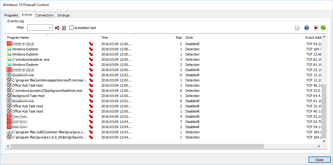The height and width of the screenshot is (165, 333).
Task: Click the icon beside backgroundtaskhost.exe path row
Action: [x=9, y=91]
